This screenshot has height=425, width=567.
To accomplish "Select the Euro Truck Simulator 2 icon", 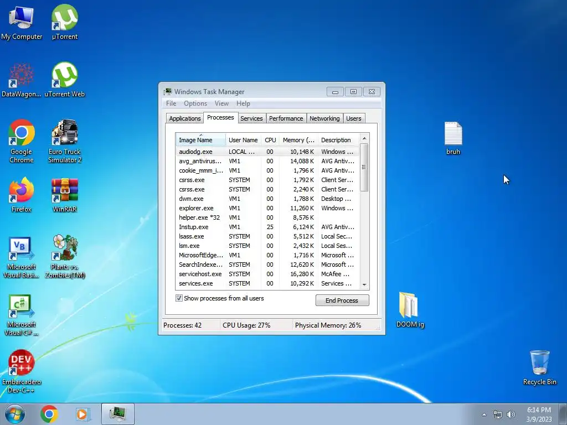I will point(64,142).
